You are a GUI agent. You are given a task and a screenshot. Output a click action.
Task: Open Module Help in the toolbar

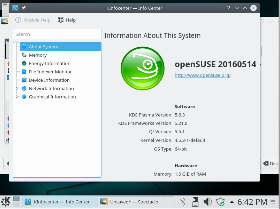tap(33, 20)
